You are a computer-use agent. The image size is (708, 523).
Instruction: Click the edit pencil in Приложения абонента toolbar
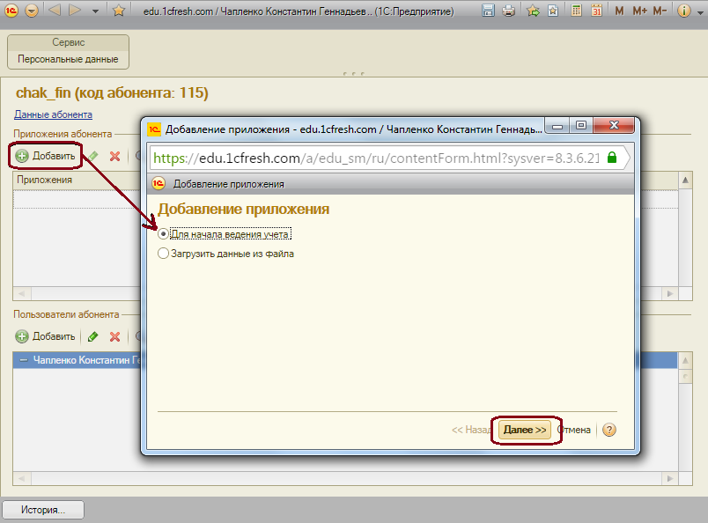click(93, 156)
